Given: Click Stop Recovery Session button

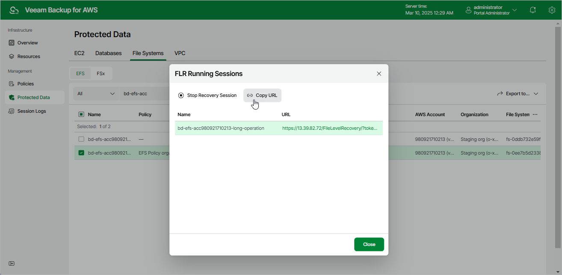Looking at the screenshot, I should [x=207, y=95].
